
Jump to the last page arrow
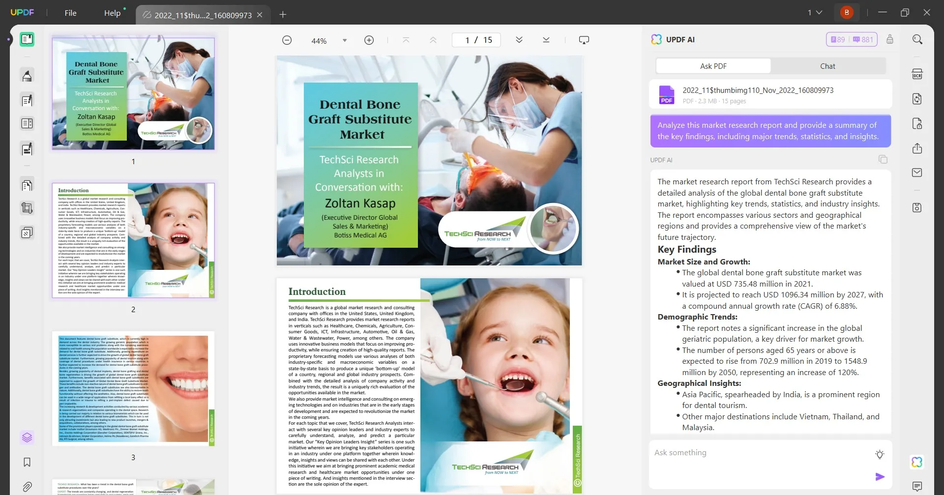pyautogui.click(x=546, y=40)
